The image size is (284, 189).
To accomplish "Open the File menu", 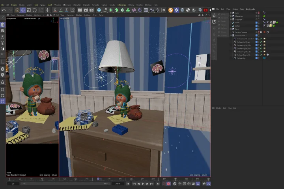I will click(x=2, y=5).
